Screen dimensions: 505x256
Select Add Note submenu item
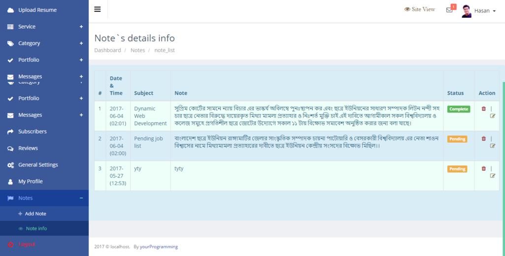point(35,214)
